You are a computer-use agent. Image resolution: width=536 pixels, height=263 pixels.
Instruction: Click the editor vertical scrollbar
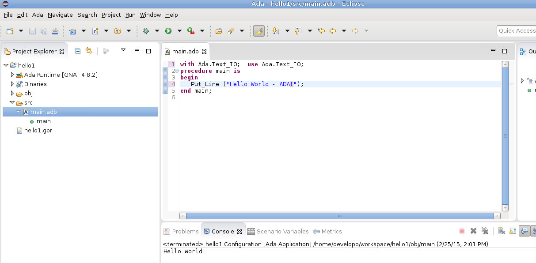point(505,136)
